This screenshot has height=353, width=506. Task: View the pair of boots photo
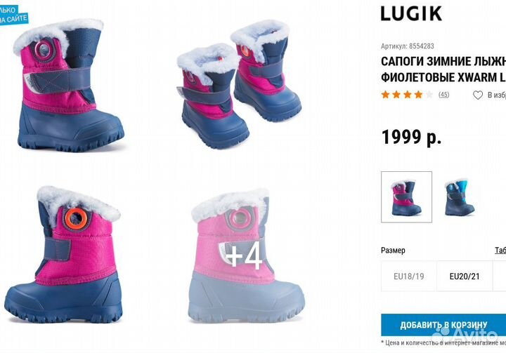[239, 84]
